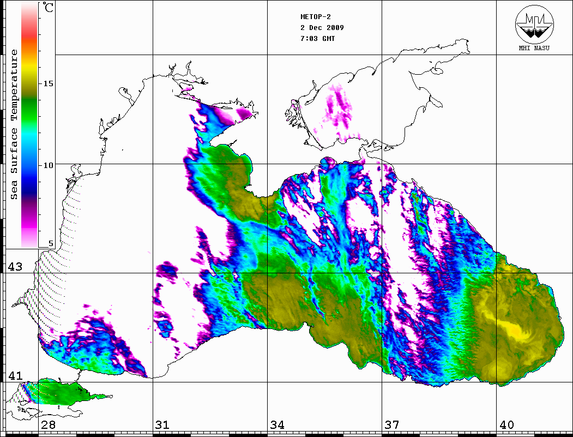
Task: Click the green middle of the color scale
Action: tap(29, 110)
